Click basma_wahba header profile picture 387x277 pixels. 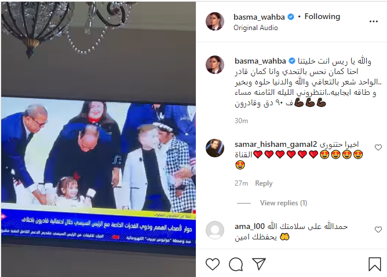[215, 21]
